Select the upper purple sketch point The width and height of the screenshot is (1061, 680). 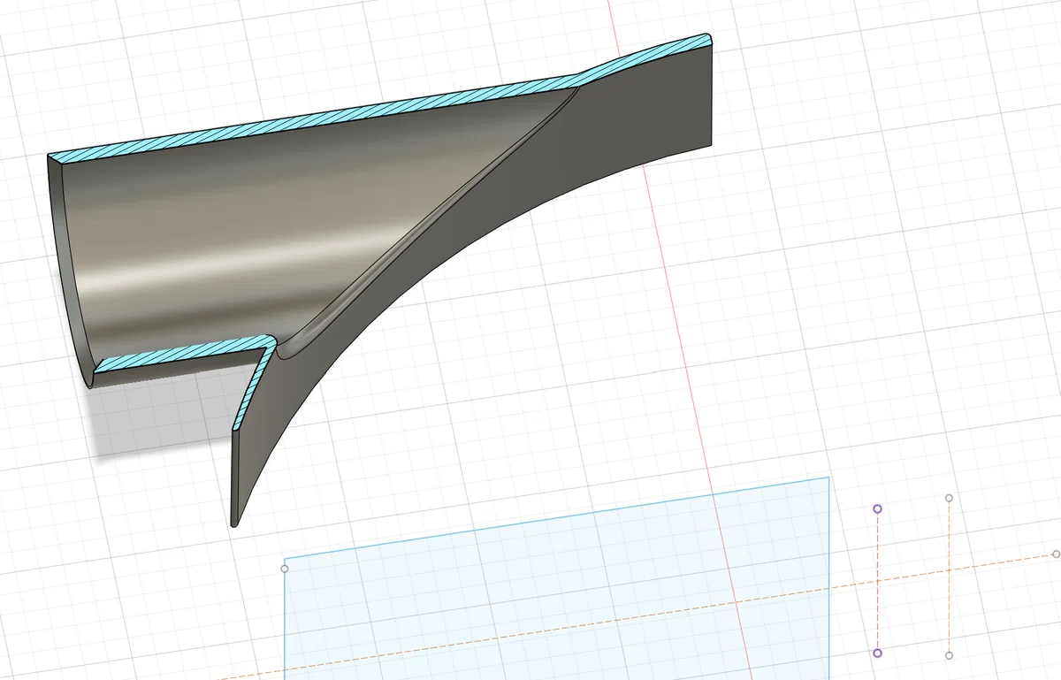point(877,509)
